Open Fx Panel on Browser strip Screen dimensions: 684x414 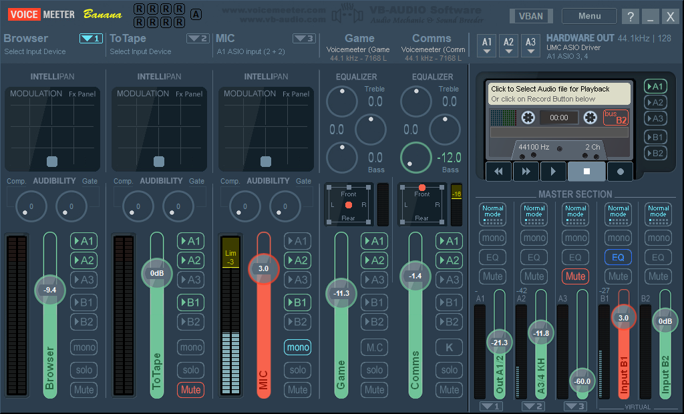pos(82,93)
